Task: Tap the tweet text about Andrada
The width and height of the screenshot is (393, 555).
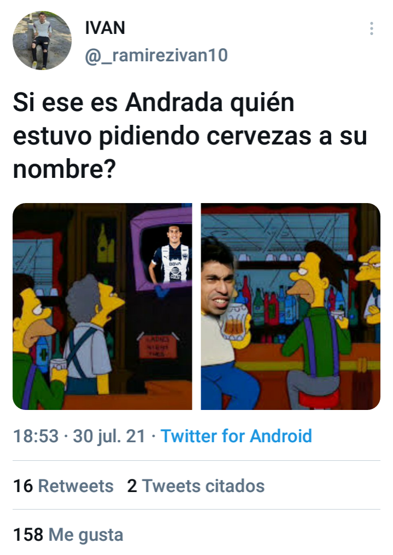Action: tap(190, 136)
